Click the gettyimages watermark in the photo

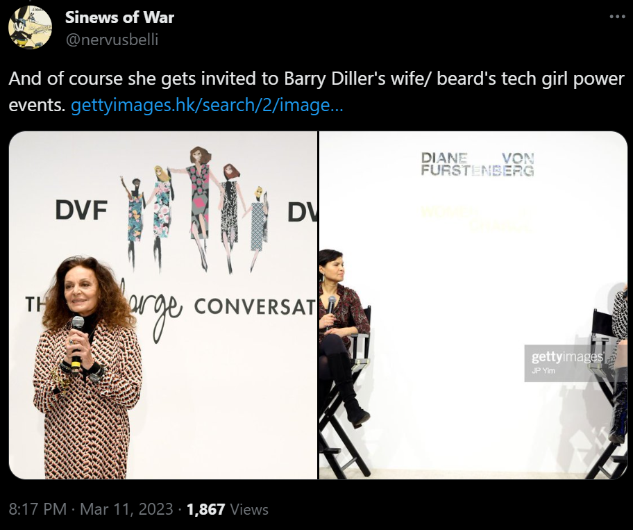[x=567, y=357]
